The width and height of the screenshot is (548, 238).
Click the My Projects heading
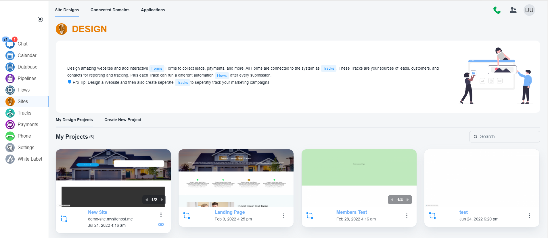(x=72, y=137)
